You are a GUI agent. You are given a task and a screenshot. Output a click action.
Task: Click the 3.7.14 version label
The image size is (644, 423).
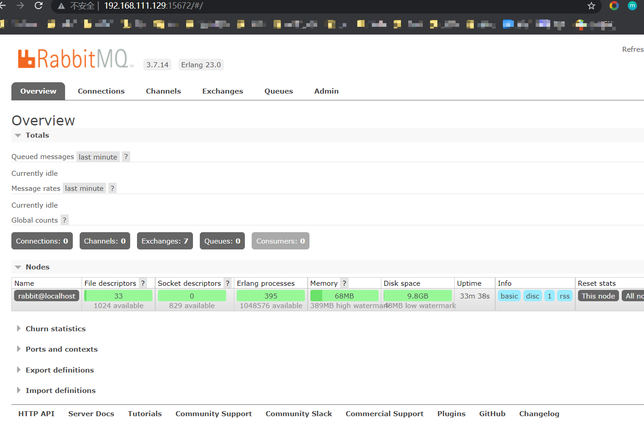pyautogui.click(x=157, y=65)
